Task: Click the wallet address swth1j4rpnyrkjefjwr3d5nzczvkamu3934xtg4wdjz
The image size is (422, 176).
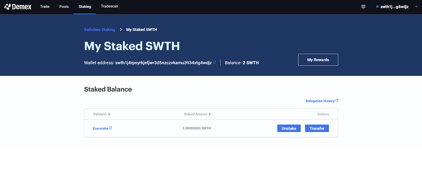Action: (163, 63)
